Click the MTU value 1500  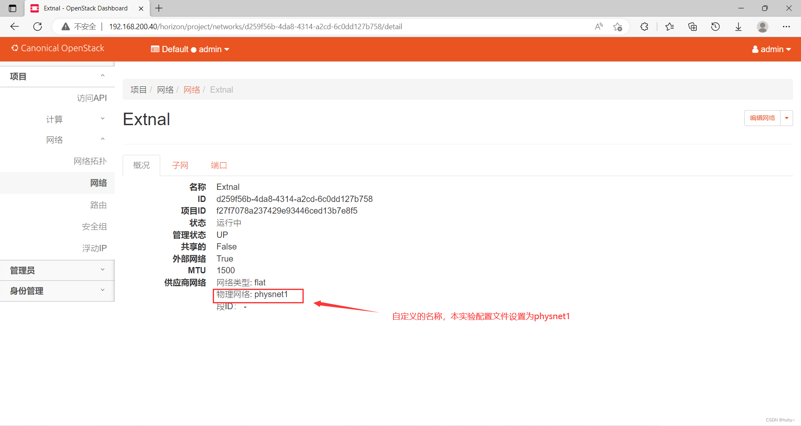pos(226,270)
